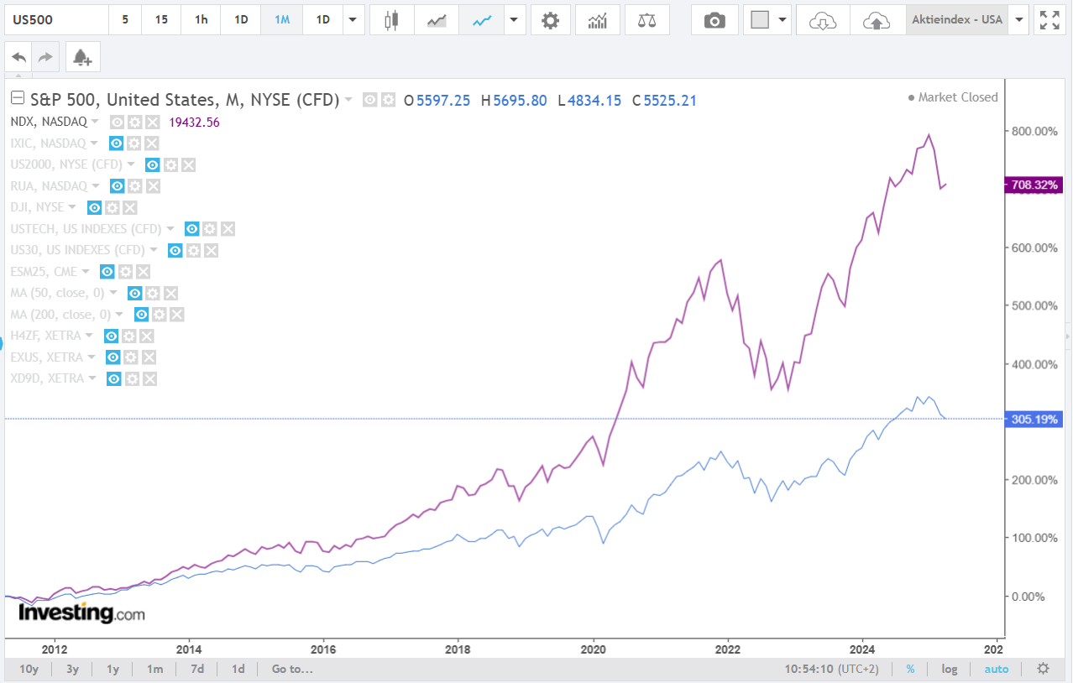Expand the time interval dropdown arrow after 1D

coord(352,20)
